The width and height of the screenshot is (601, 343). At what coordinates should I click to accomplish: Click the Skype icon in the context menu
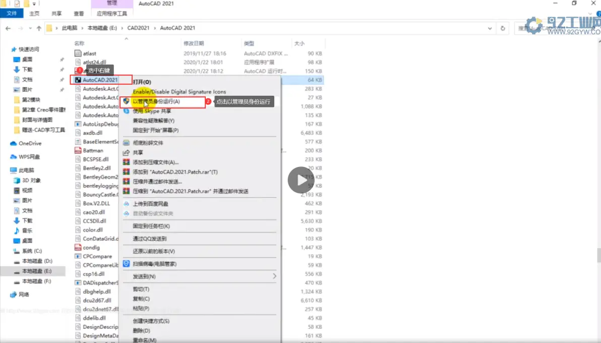click(126, 111)
